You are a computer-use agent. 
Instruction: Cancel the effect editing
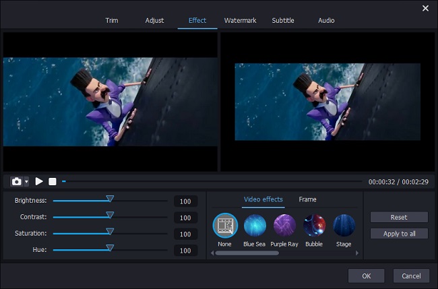click(x=411, y=276)
